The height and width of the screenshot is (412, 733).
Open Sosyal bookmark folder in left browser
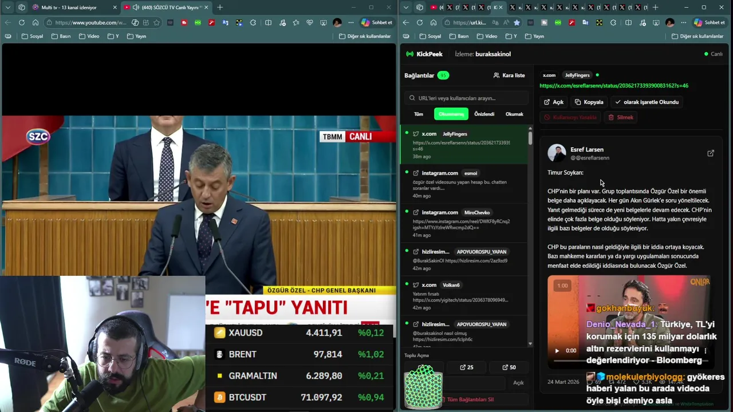click(32, 36)
